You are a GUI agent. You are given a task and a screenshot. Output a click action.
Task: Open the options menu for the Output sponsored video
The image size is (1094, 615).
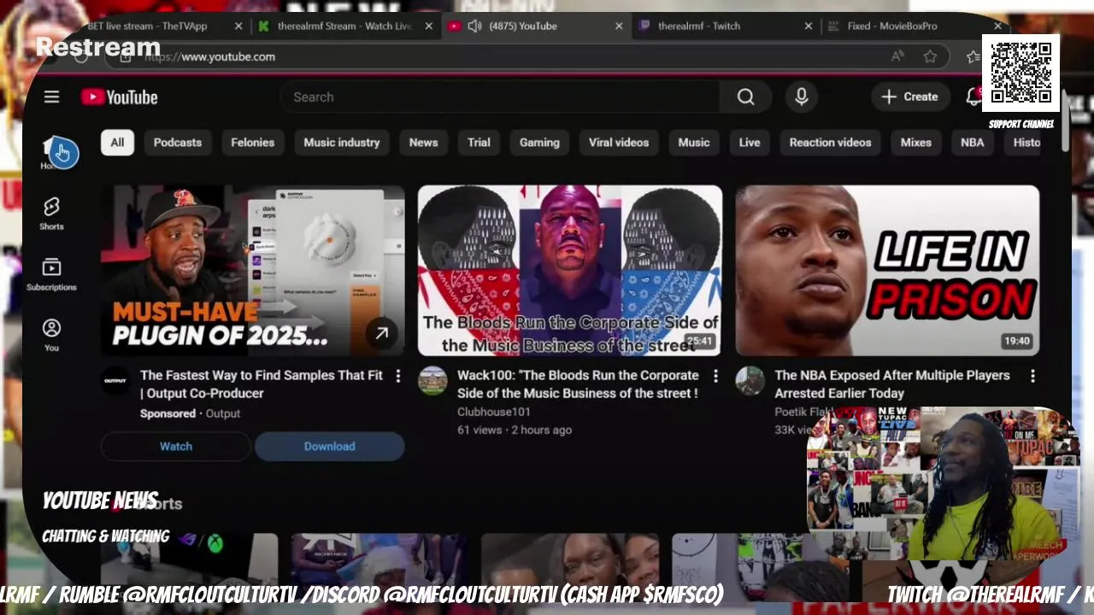(x=397, y=376)
